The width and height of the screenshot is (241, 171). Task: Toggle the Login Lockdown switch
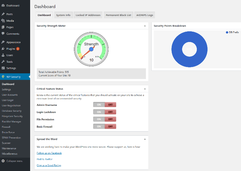pos(104,112)
